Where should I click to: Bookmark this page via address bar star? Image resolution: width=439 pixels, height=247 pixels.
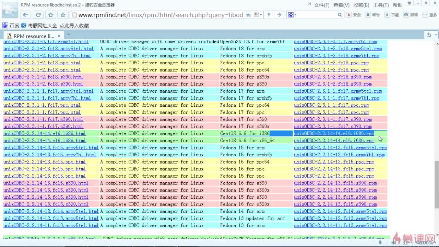coord(248,15)
